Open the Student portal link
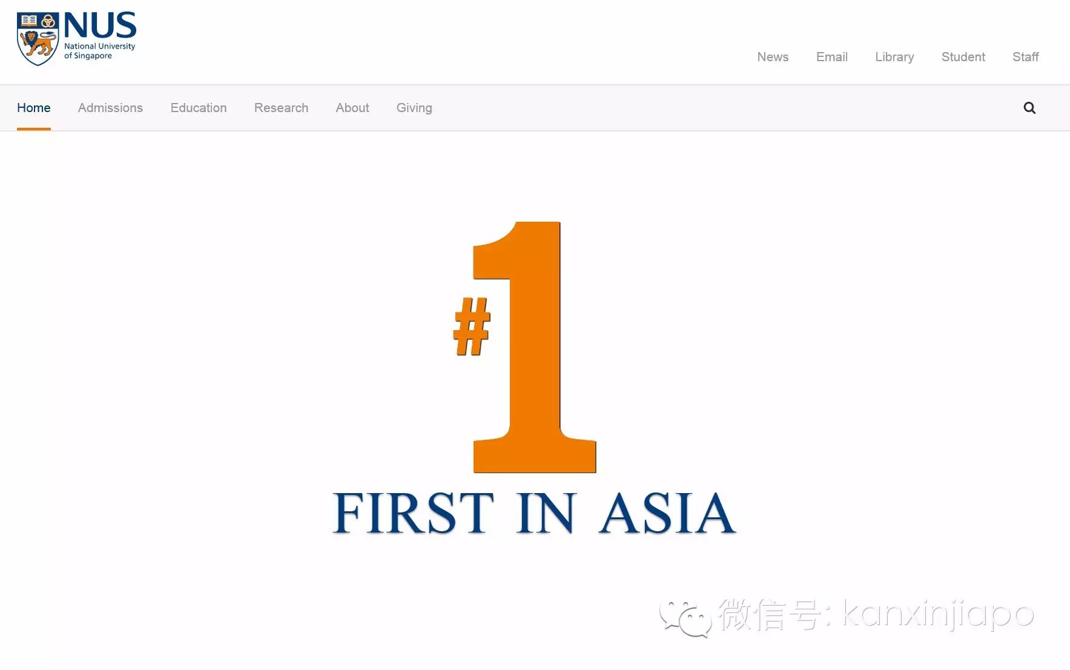Viewport: 1070px width, 670px height. (x=963, y=57)
